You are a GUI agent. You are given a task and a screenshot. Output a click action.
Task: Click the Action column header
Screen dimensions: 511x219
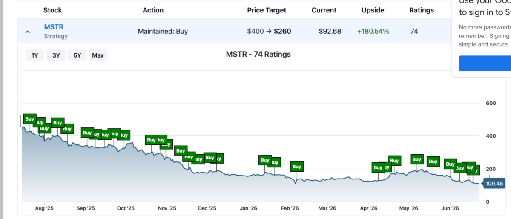pyautogui.click(x=153, y=10)
